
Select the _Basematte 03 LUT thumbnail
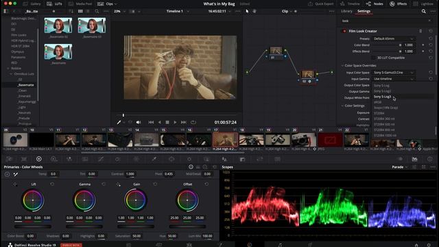coord(92,25)
